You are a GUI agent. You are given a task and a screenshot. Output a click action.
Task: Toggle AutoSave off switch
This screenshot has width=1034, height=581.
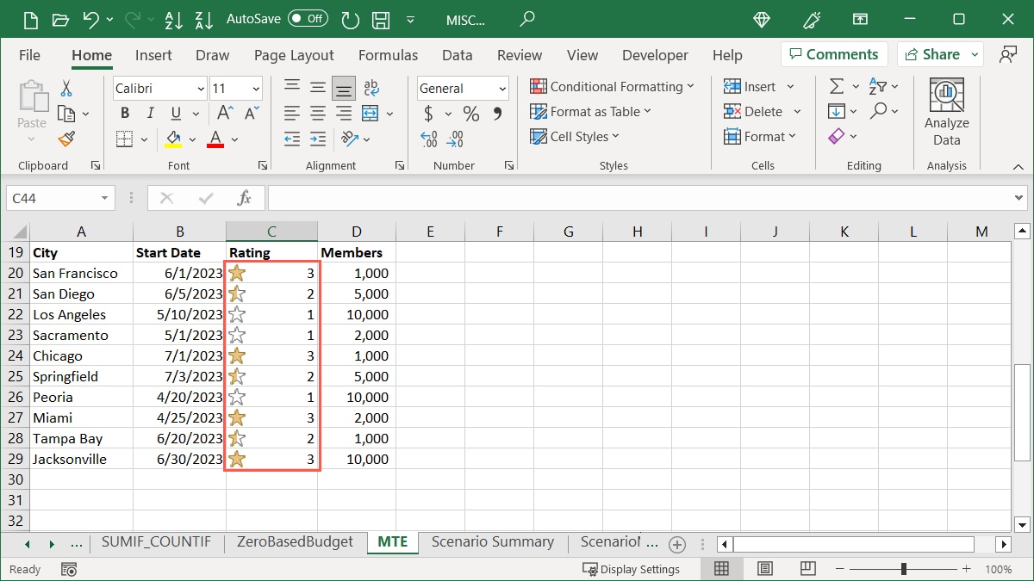[307, 17]
